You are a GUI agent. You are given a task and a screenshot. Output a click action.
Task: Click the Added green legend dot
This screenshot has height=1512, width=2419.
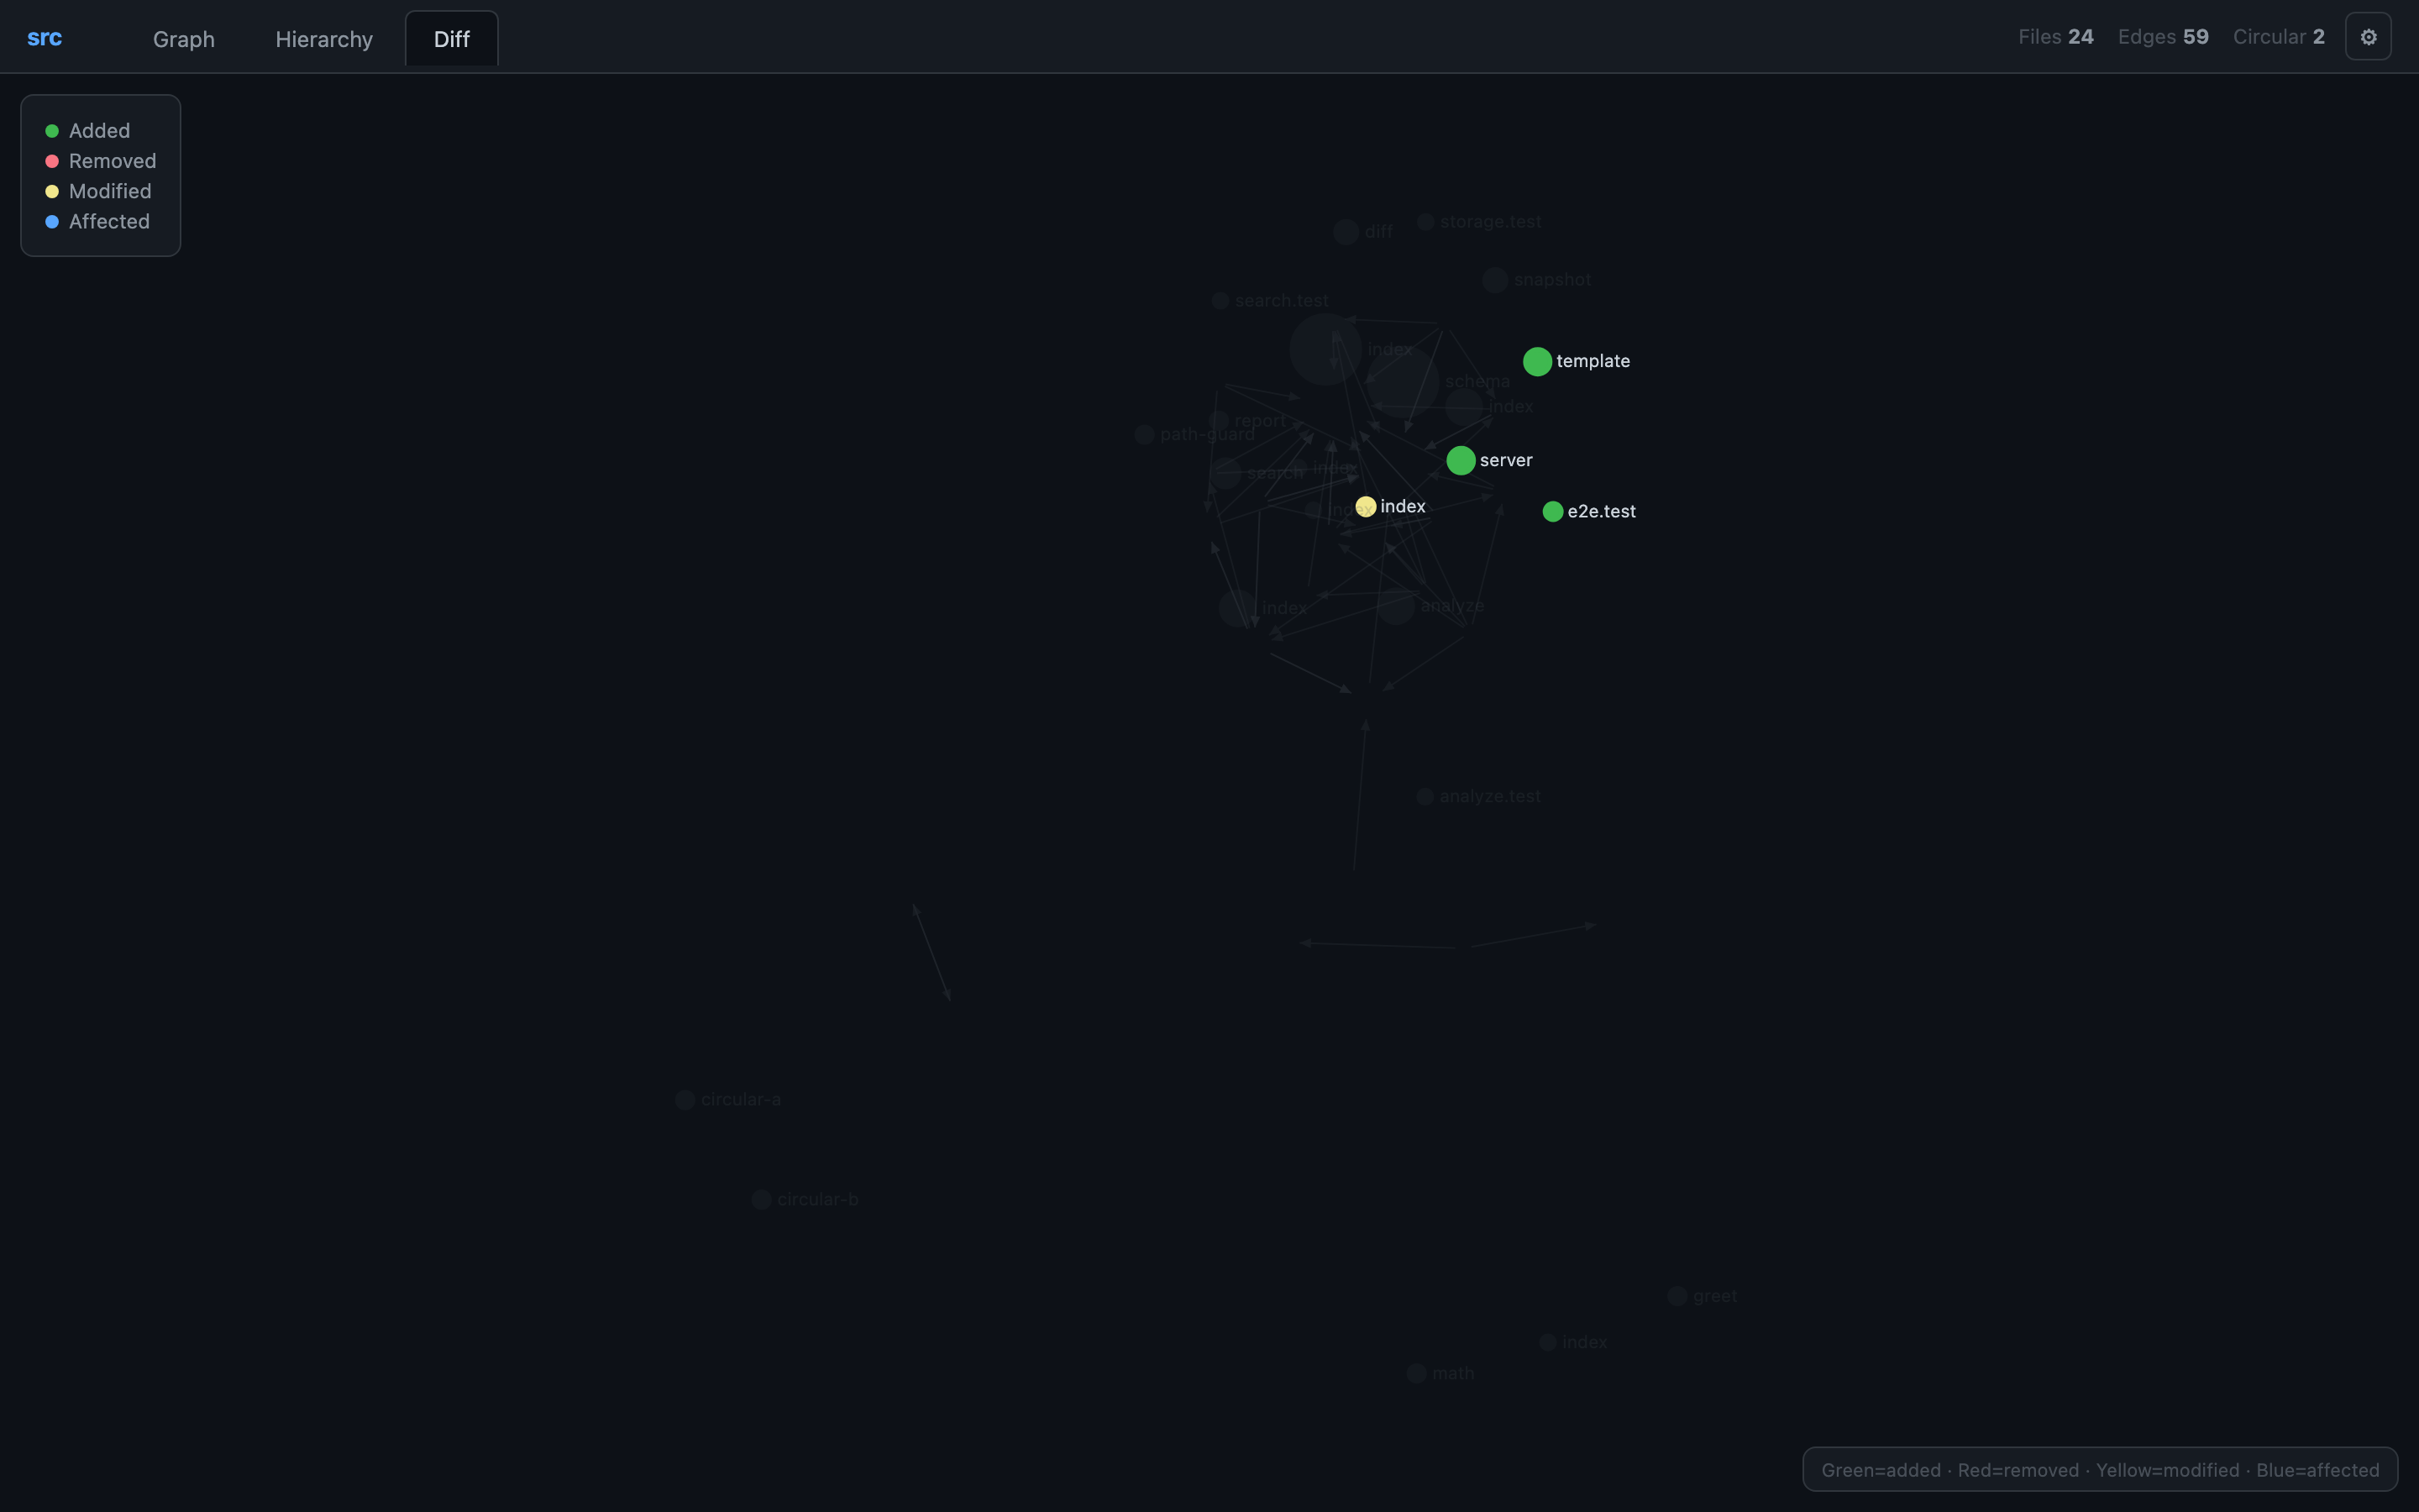[52, 131]
